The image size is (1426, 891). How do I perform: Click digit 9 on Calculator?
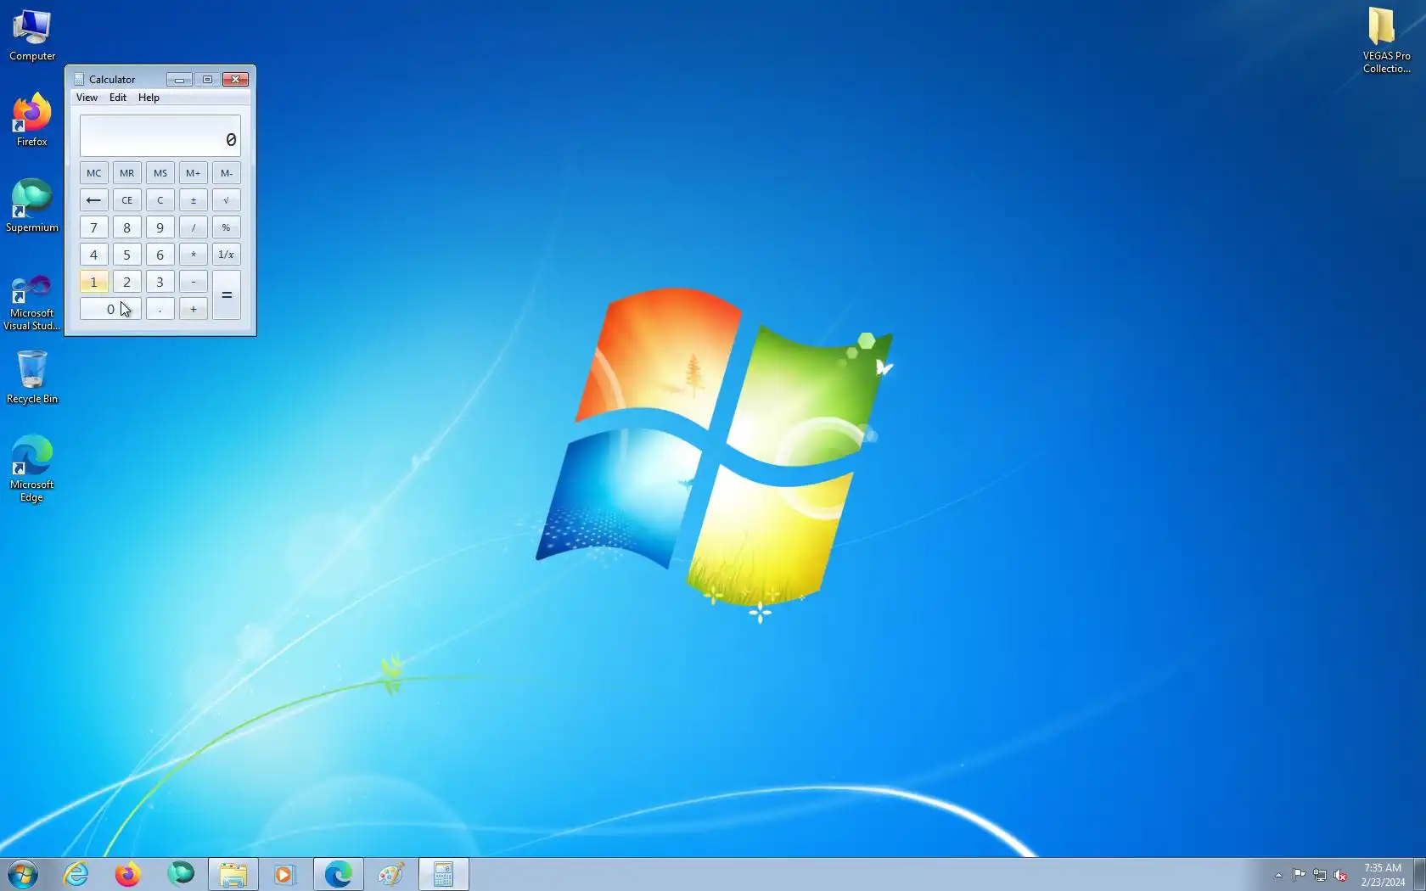[x=160, y=227]
